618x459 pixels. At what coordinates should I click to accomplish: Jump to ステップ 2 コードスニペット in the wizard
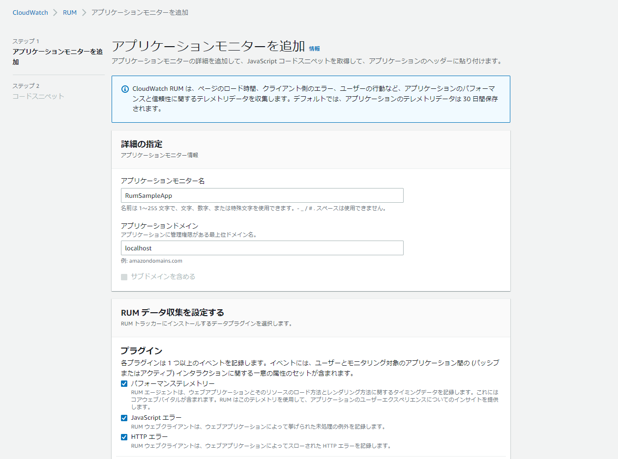(38, 96)
